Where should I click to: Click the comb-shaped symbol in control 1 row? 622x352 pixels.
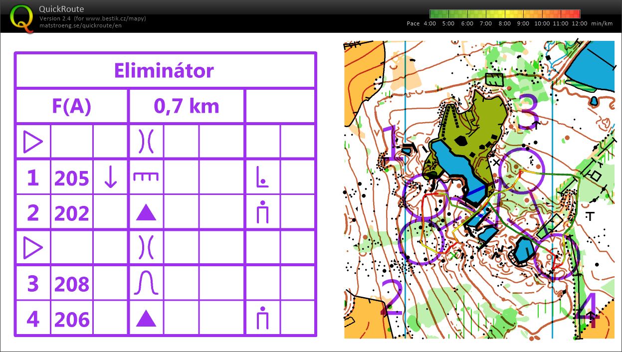coord(146,176)
